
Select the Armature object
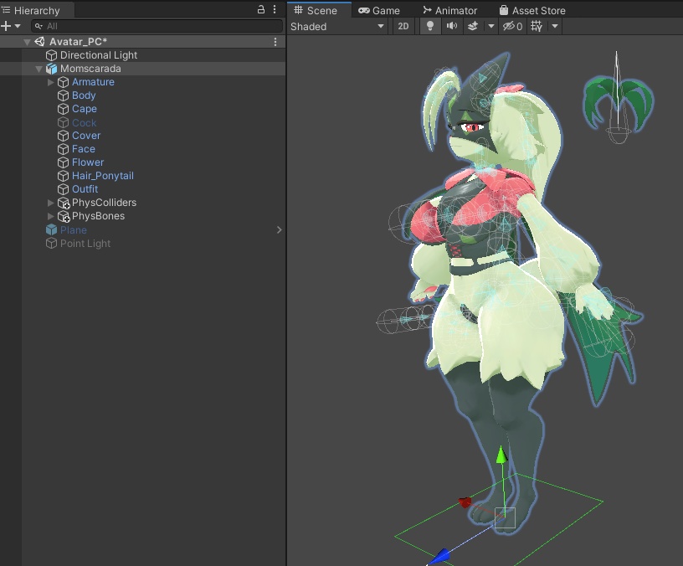[93, 82]
